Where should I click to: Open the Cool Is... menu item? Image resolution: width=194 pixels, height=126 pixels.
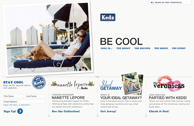click(106, 48)
